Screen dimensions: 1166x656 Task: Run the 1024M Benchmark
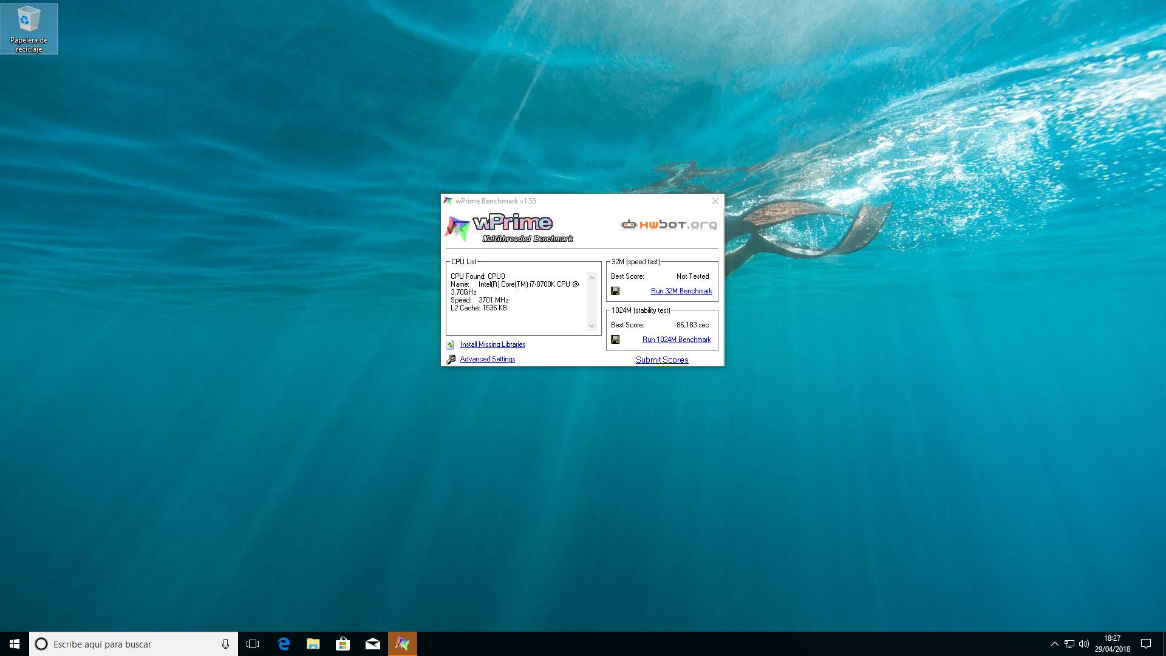[x=677, y=340]
